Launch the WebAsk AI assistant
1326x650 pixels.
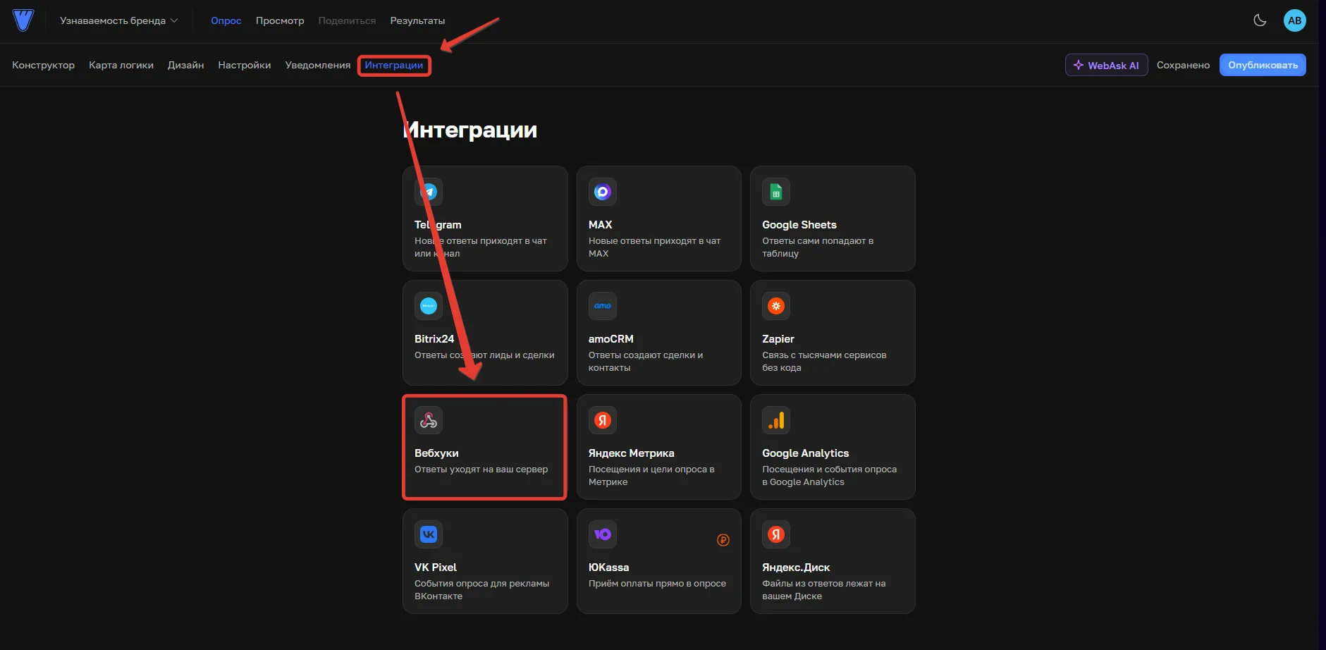tap(1106, 65)
